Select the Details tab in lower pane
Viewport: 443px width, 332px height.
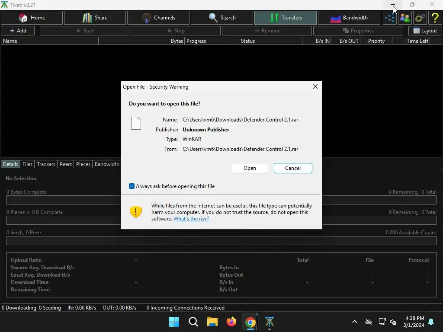pyautogui.click(x=10, y=164)
